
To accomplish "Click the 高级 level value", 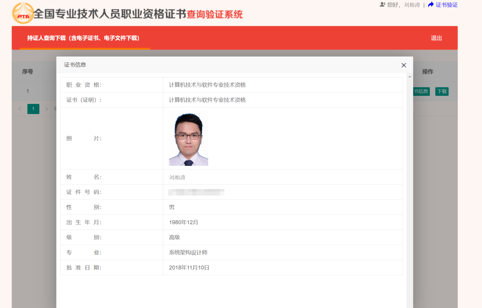I will point(175,238).
